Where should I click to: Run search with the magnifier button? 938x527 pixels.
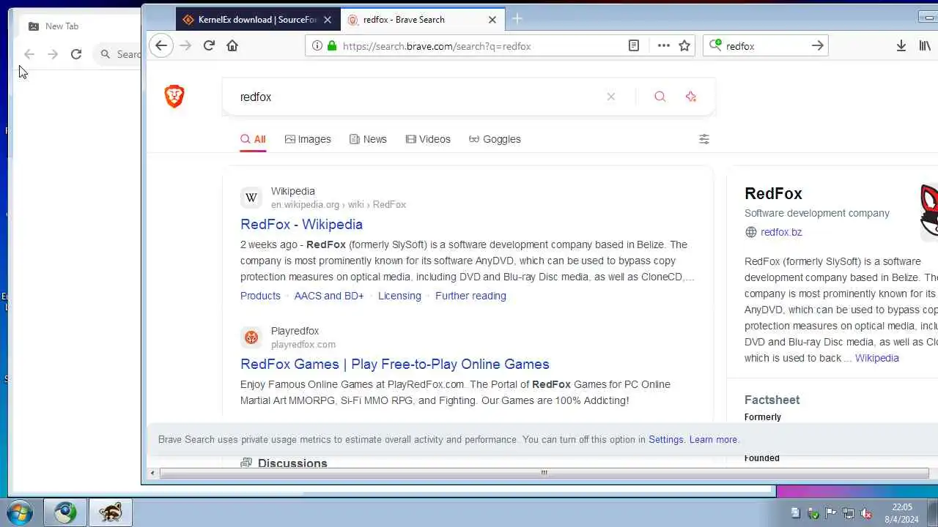tap(660, 97)
